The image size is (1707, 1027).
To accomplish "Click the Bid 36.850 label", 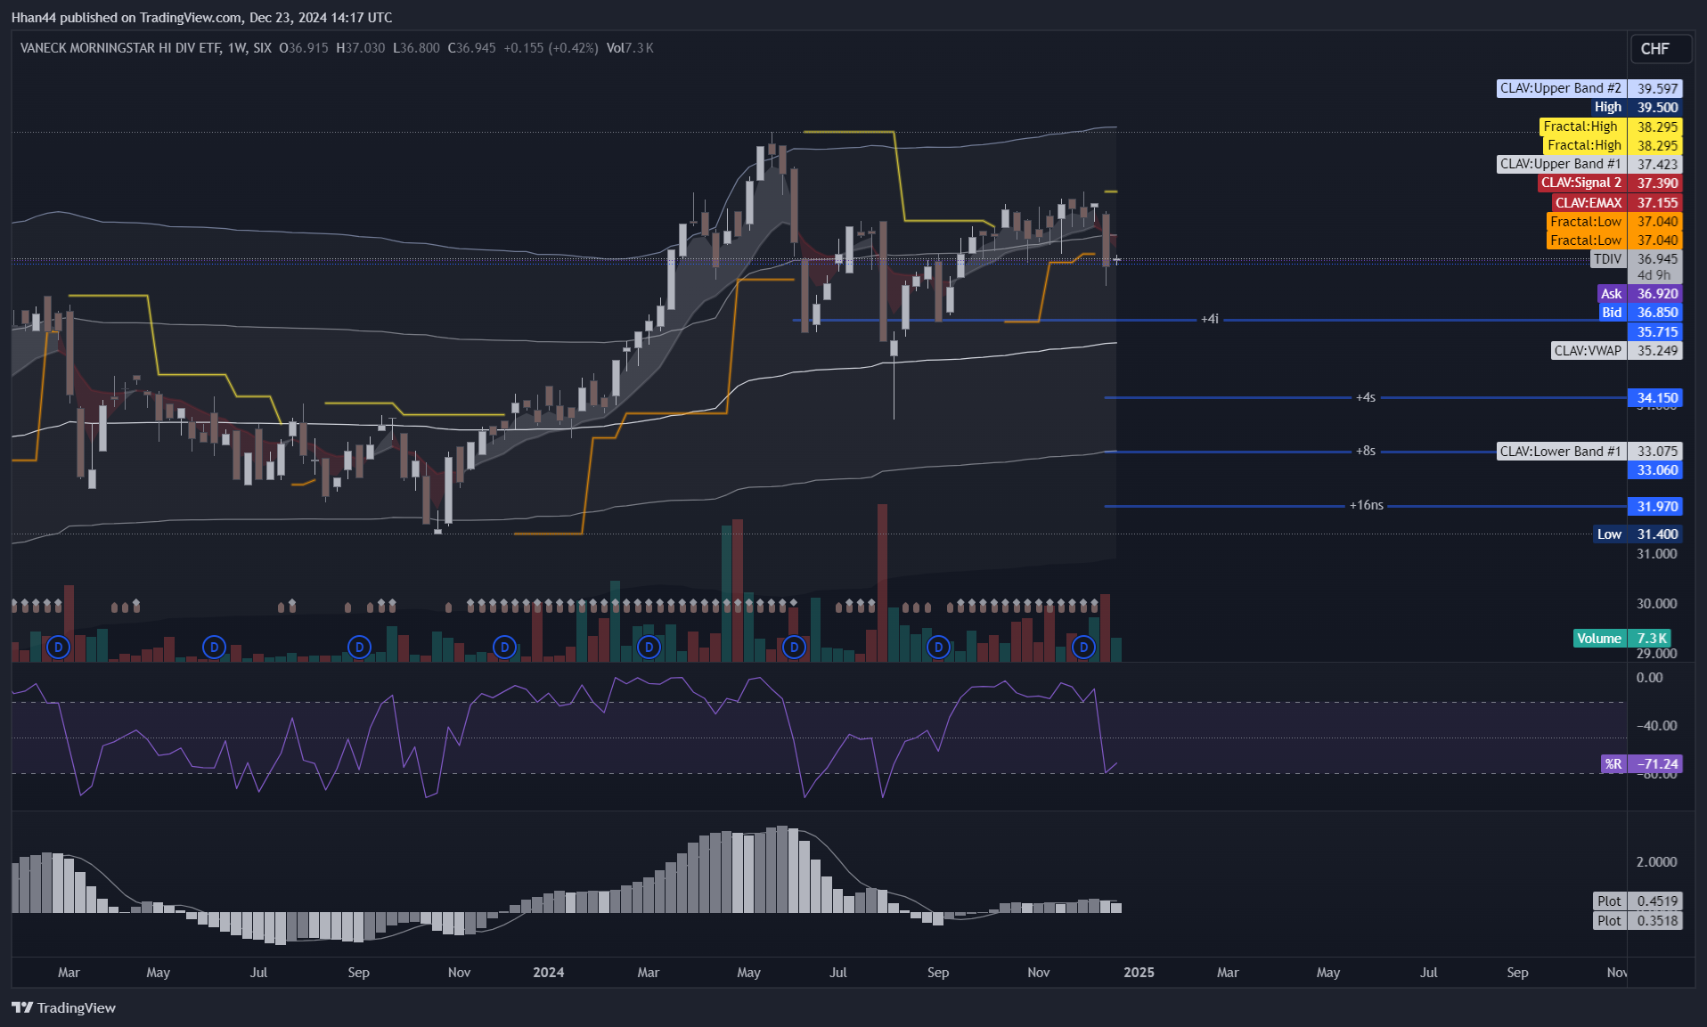I will (1640, 313).
